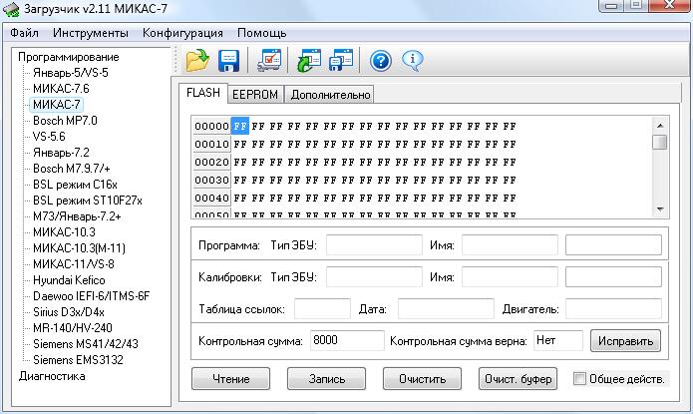Click the 00020 address row header
The image size is (693, 414).
(x=211, y=163)
